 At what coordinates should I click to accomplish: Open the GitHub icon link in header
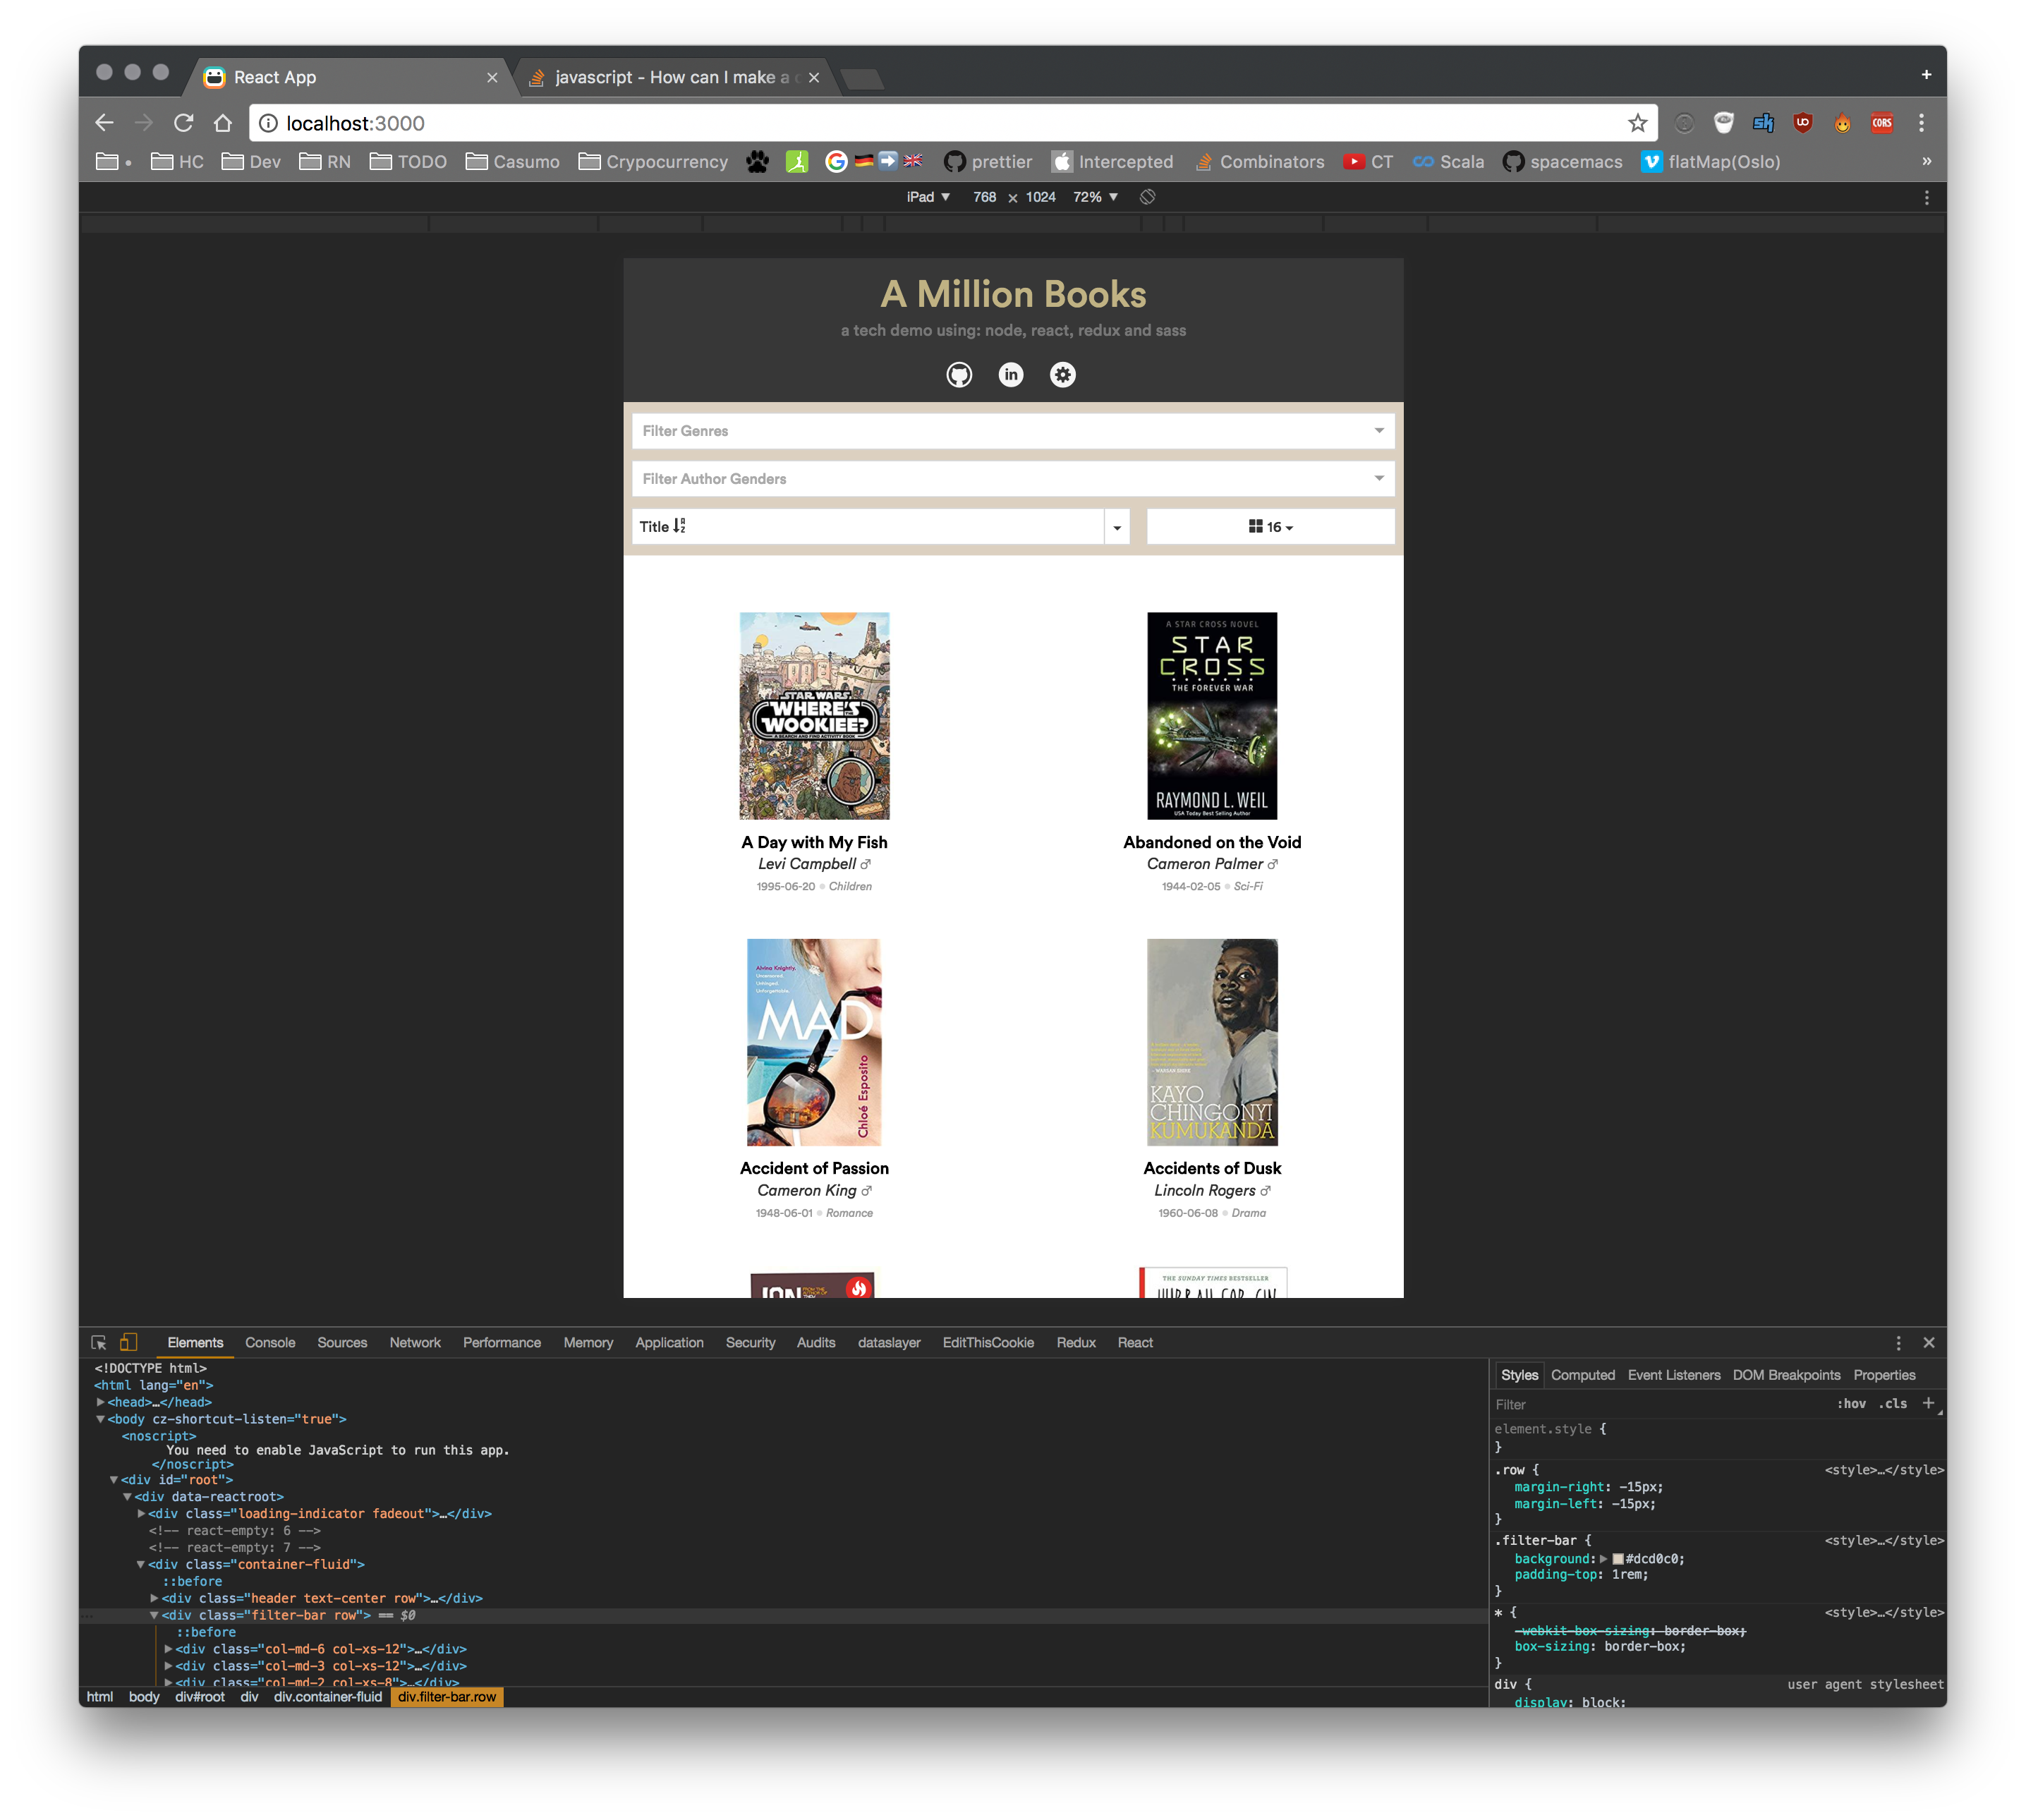pos(959,375)
